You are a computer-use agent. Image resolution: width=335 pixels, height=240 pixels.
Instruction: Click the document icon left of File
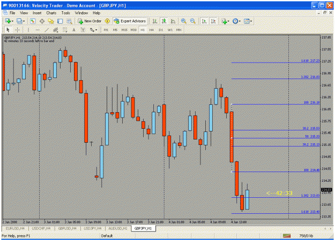[x=5, y=13]
